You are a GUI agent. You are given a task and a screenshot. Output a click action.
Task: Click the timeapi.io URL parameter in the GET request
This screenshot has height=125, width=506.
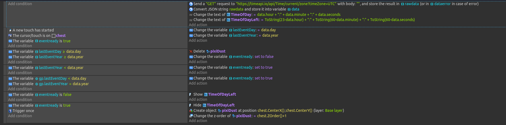[x=286, y=4]
